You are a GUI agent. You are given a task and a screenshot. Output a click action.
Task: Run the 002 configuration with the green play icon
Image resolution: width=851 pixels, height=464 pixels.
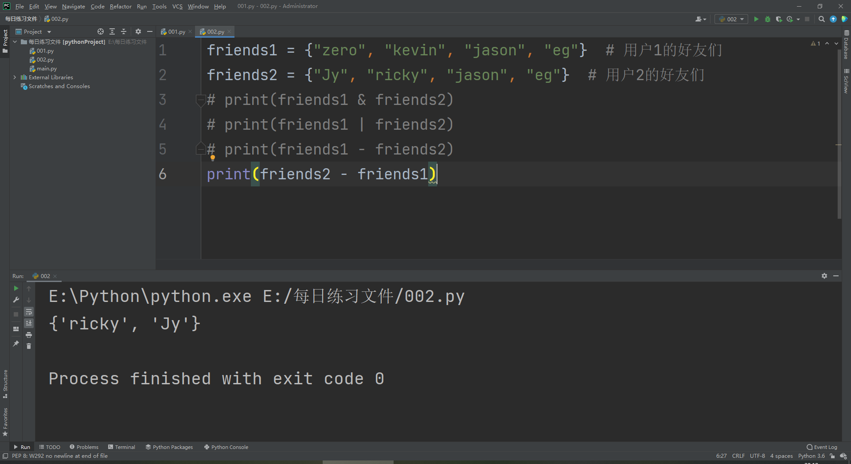tap(756, 19)
